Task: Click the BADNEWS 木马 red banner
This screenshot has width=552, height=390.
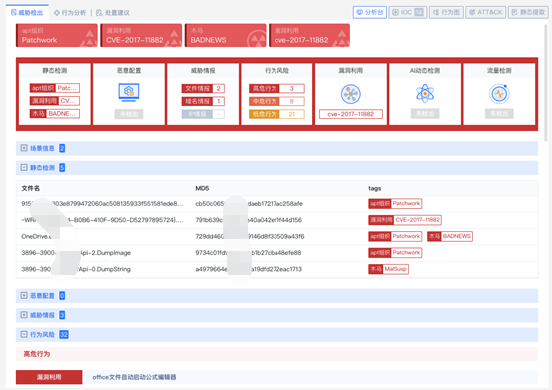Action: pyautogui.click(x=226, y=35)
